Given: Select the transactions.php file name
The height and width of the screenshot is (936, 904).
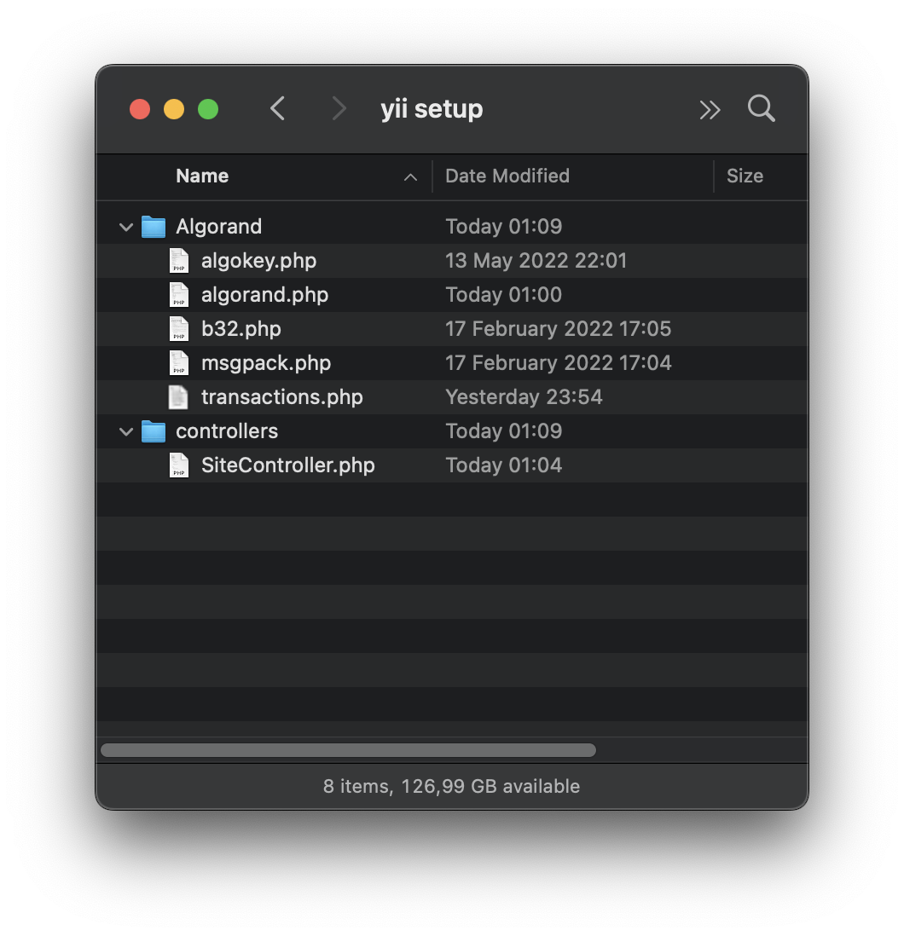Looking at the screenshot, I should [x=281, y=397].
